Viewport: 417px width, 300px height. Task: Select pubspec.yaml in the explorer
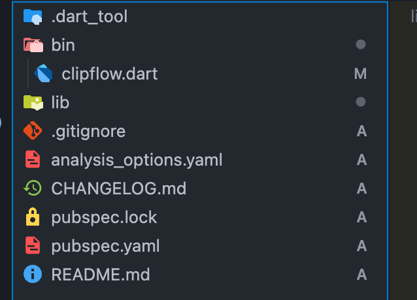pos(105,246)
